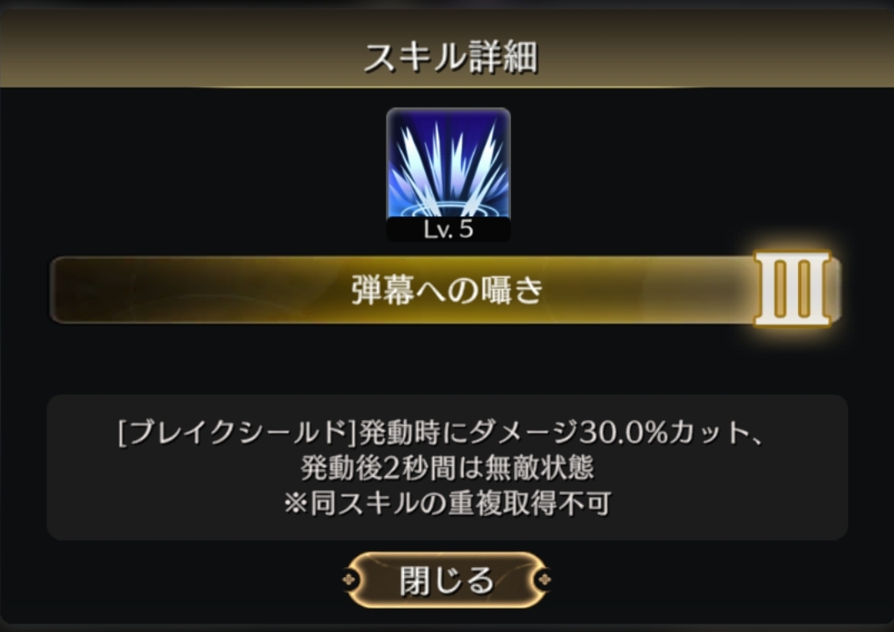Click the 詳細 word in the title
The width and height of the screenshot is (894, 632).
[x=503, y=57]
